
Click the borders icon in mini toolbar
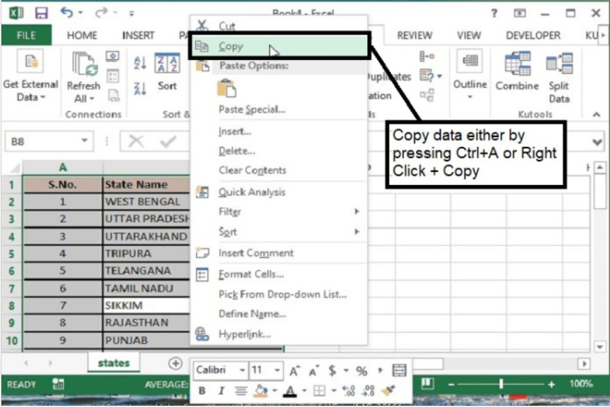(x=319, y=391)
